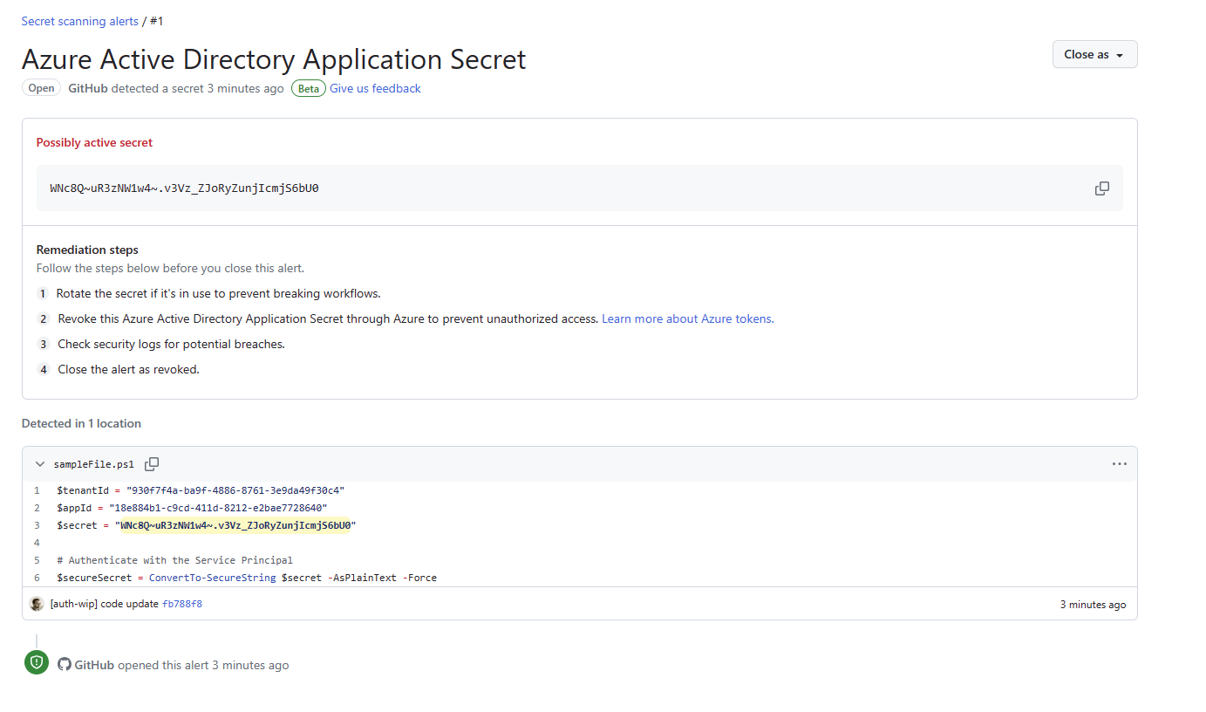
Task: Copy the sampleFile.ps1 file path
Action: coord(152,464)
